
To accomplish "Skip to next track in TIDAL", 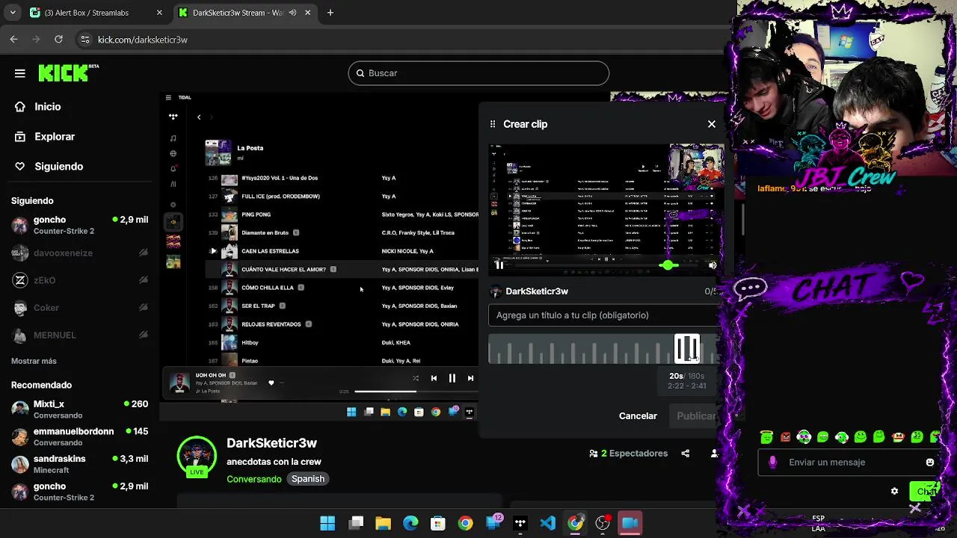I will pyautogui.click(x=470, y=378).
